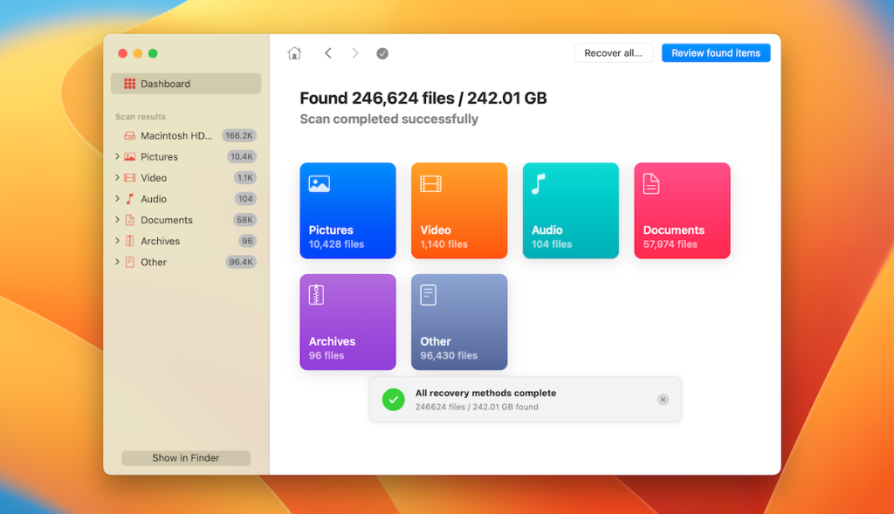Go to the home screen icon
The image size is (894, 514).
tap(294, 53)
